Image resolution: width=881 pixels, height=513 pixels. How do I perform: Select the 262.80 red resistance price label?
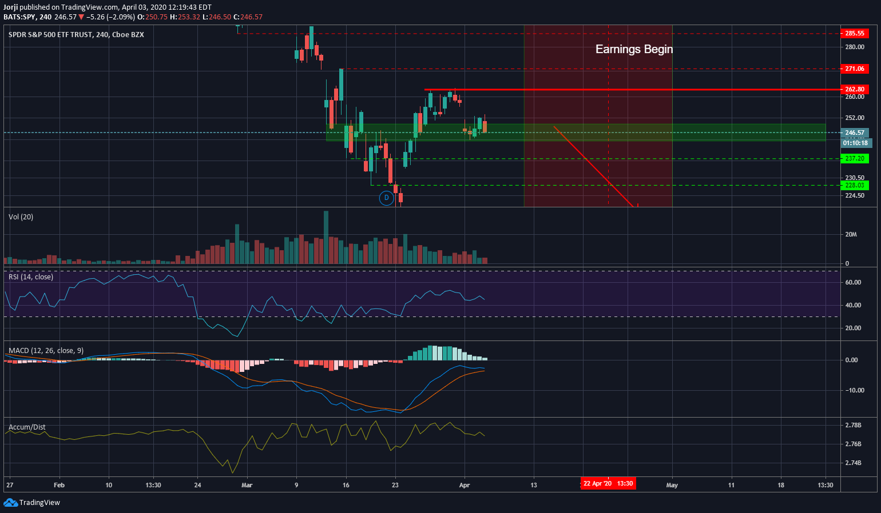(855, 89)
